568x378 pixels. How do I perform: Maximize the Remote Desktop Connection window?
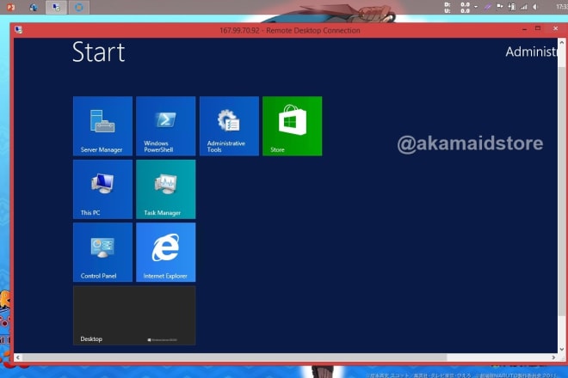point(538,28)
